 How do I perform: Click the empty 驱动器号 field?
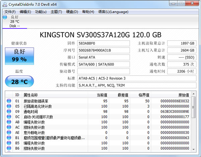pyautogui.click(x=104, y=71)
